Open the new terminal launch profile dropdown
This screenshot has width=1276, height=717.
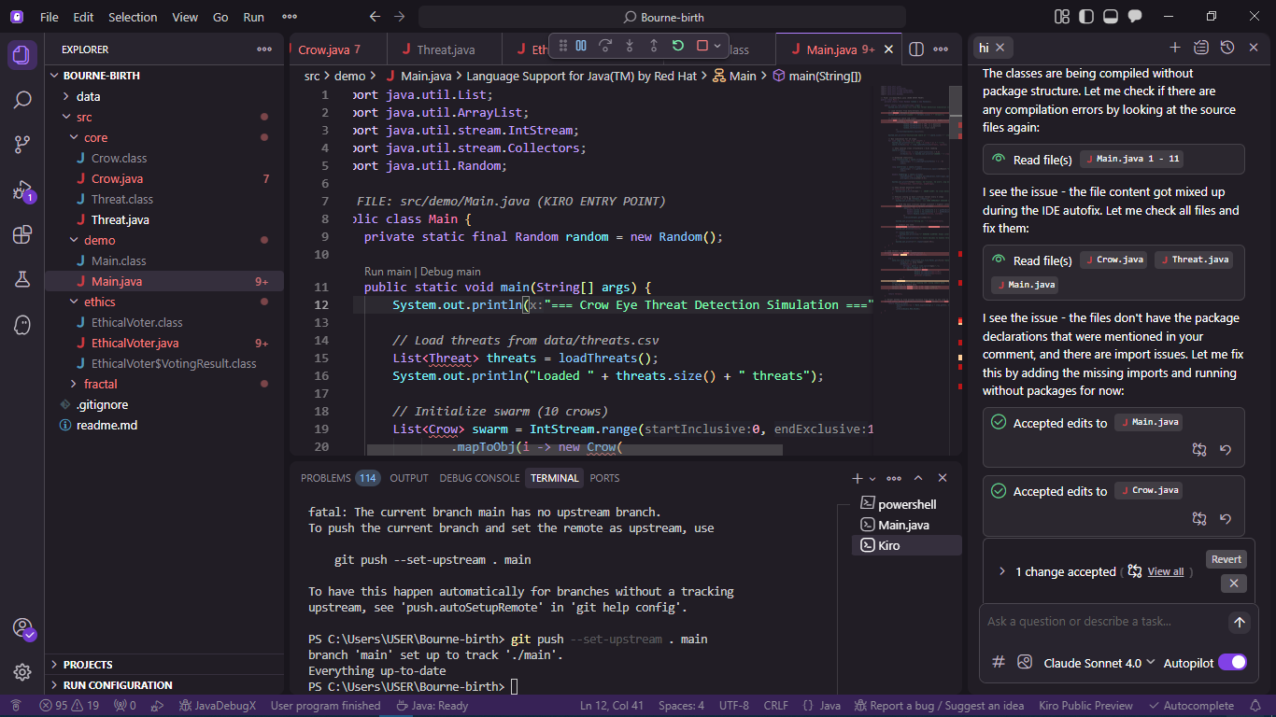pos(873,479)
